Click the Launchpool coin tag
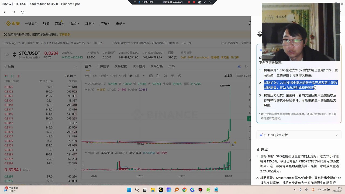This screenshot has height=194, width=345. pos(202,57)
